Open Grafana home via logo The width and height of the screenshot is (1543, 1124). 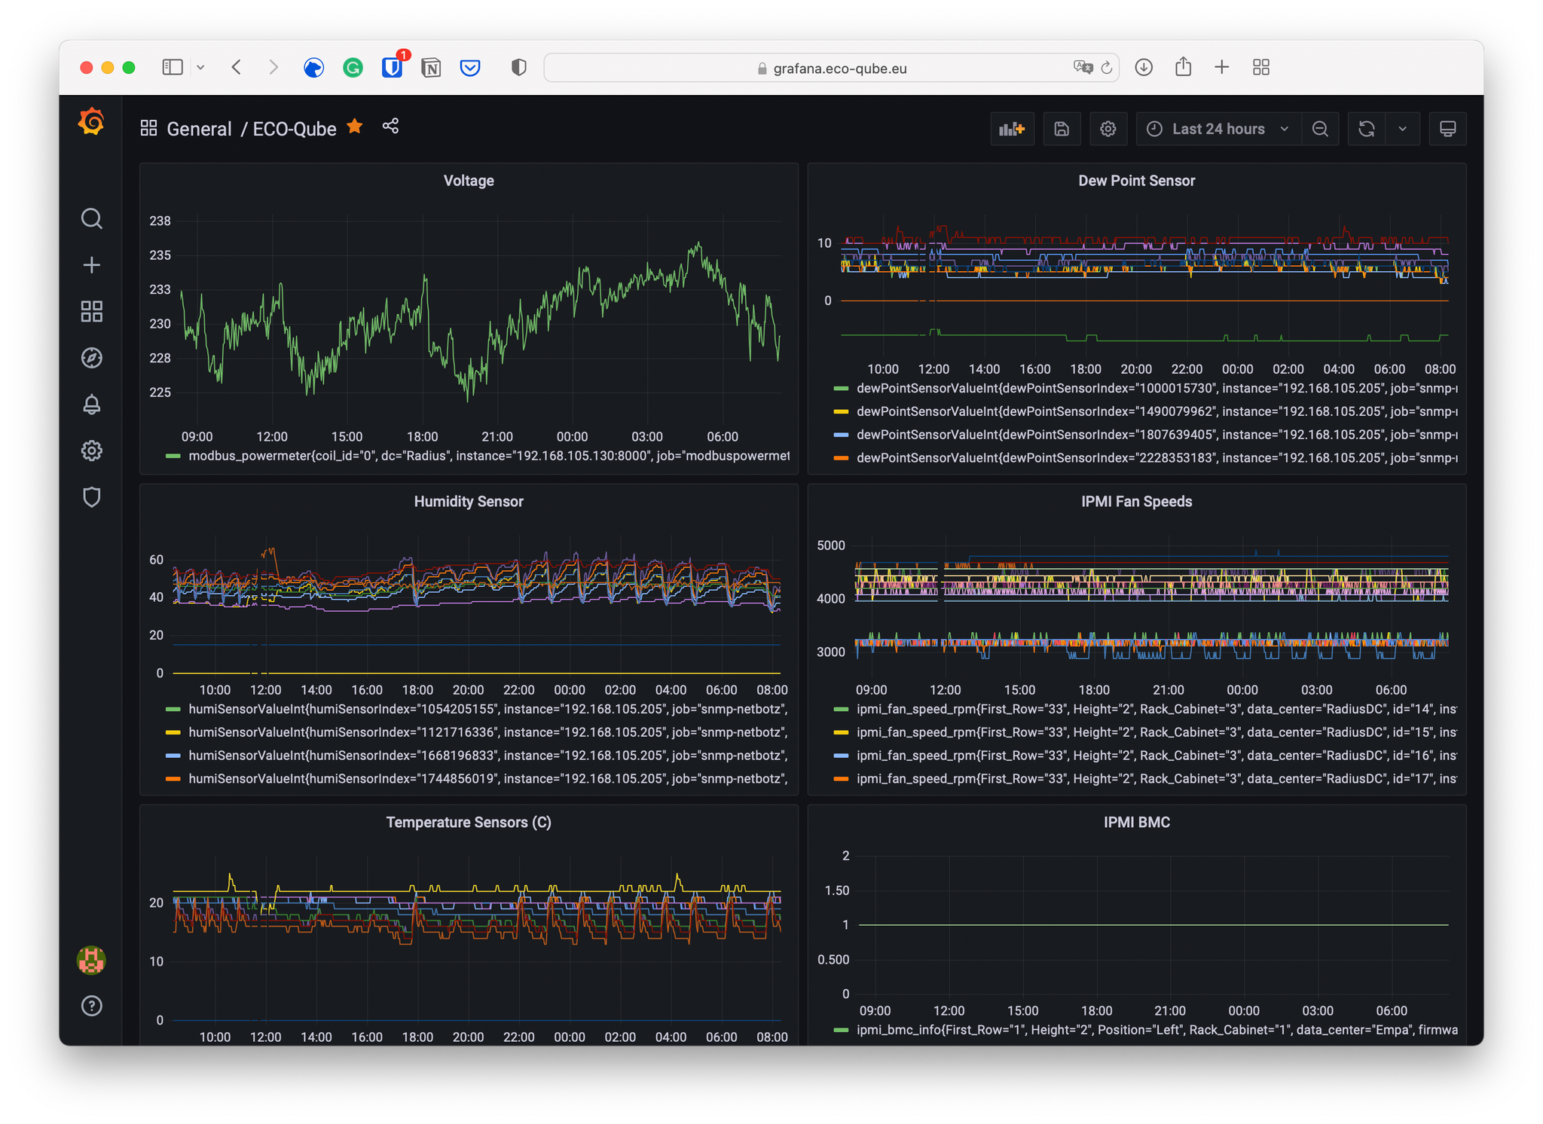91,122
